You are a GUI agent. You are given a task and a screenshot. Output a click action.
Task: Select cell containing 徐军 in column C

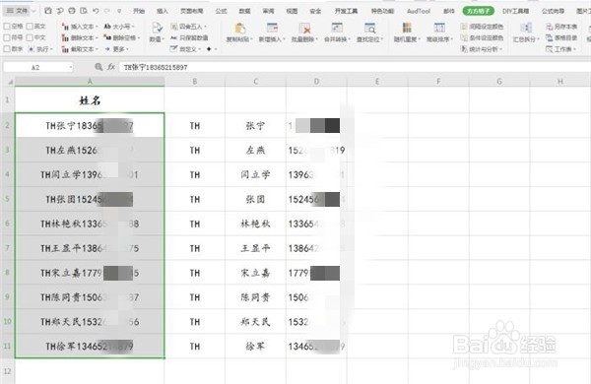point(255,346)
